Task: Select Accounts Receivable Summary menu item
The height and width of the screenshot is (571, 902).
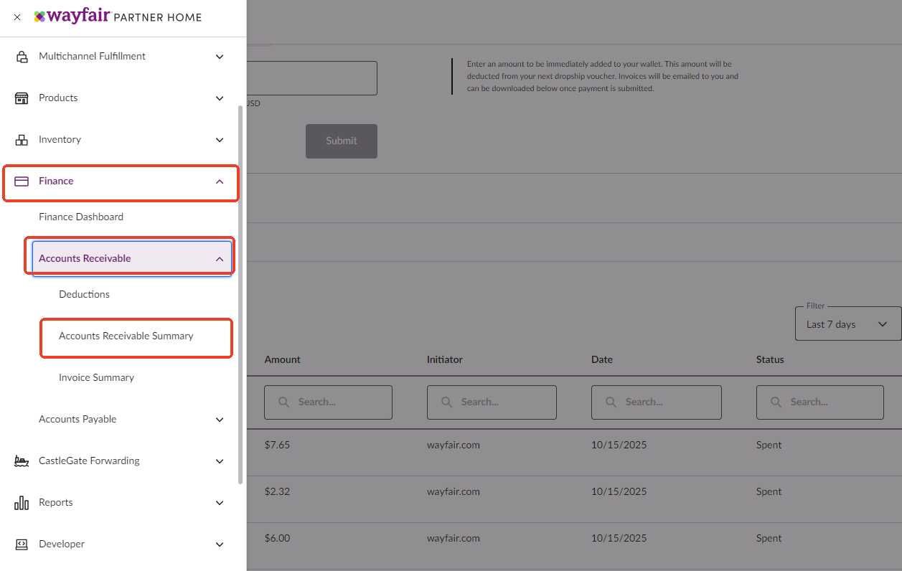Action: [x=126, y=336]
